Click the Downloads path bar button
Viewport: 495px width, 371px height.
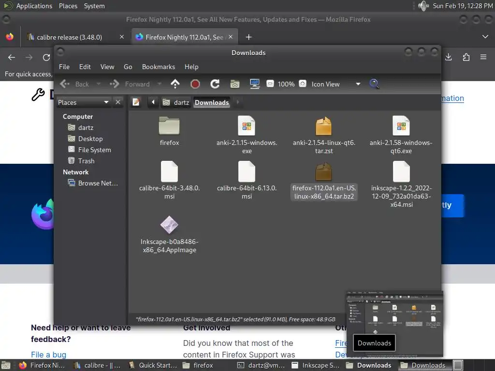(212, 102)
